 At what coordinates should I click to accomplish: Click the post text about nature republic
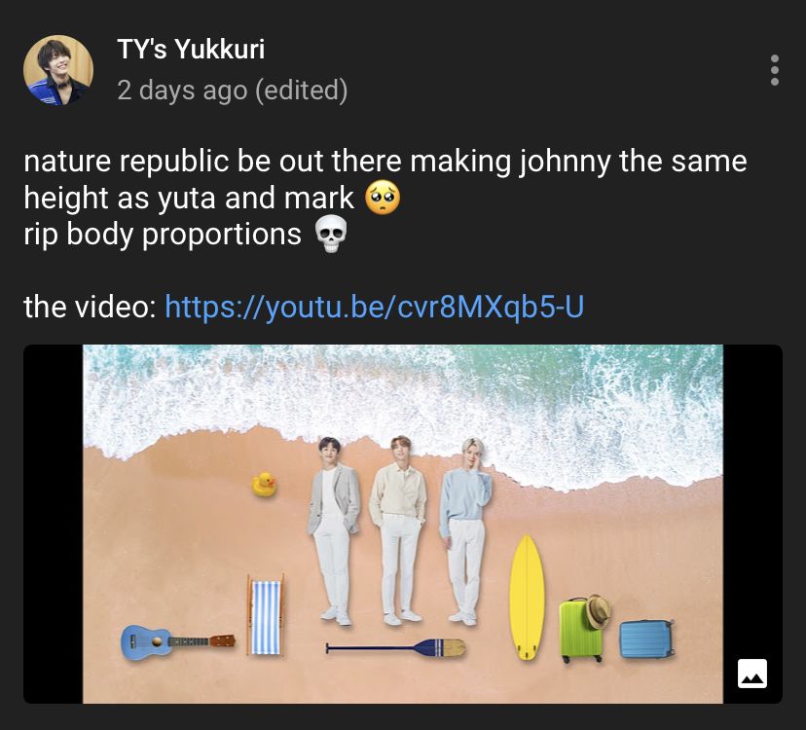point(385,198)
